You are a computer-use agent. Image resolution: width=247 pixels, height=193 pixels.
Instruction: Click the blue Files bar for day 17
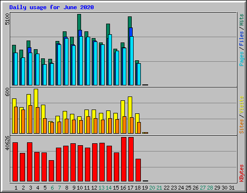point(131,32)
